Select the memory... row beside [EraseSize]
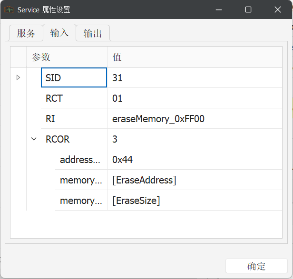This screenshot has width=293, height=279. (81, 201)
